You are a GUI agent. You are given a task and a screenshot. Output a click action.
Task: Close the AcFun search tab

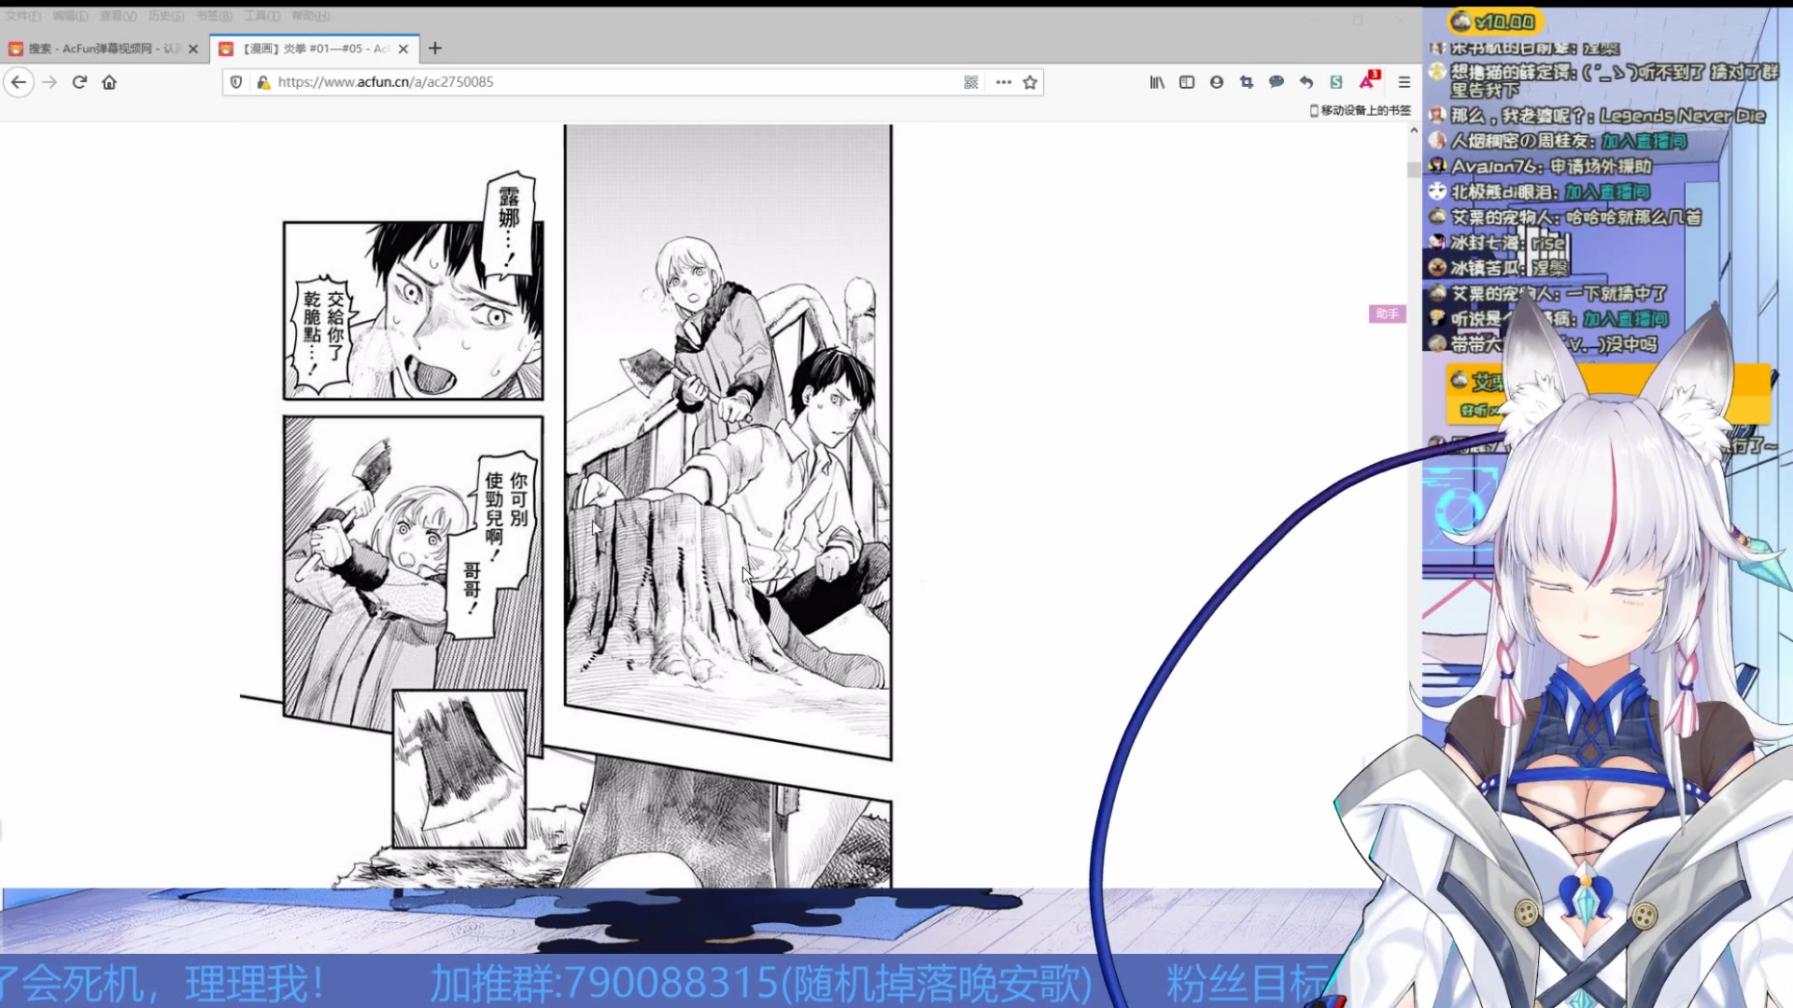[193, 49]
